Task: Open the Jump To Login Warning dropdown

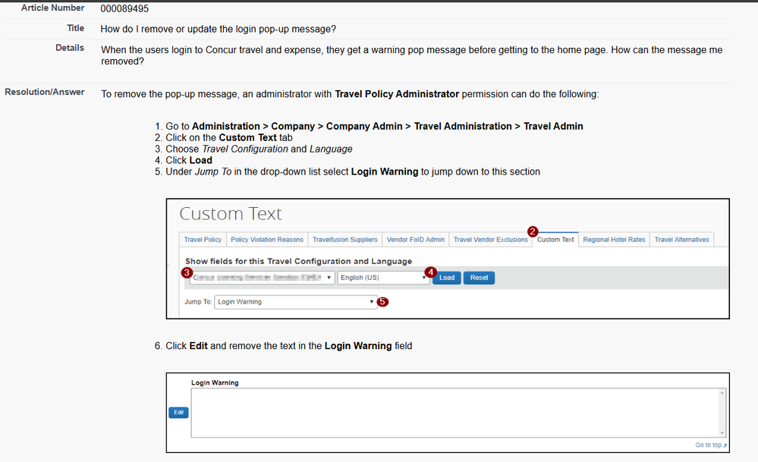Action: pyautogui.click(x=295, y=302)
